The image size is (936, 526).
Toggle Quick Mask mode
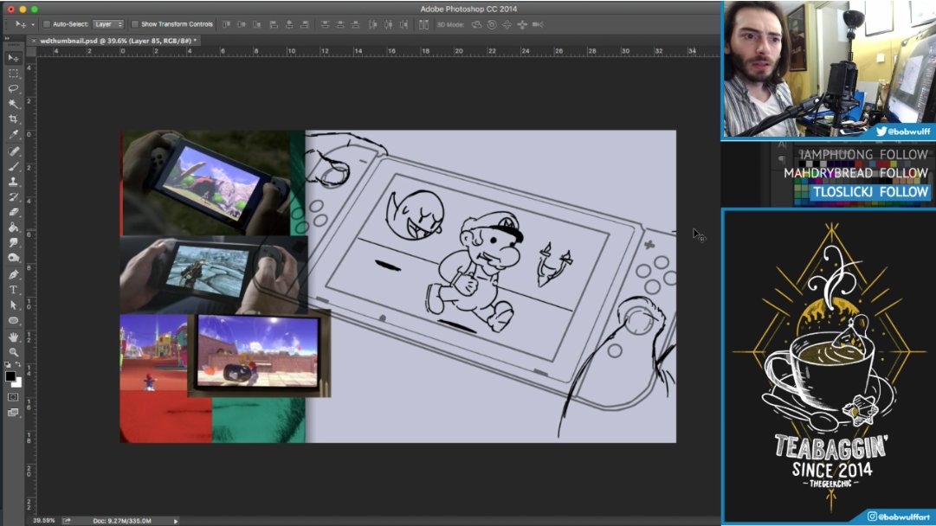coord(13,396)
